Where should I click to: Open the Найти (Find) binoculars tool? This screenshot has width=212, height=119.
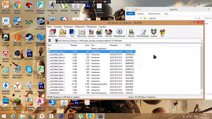pyautogui.click(x=100, y=33)
